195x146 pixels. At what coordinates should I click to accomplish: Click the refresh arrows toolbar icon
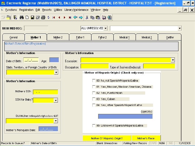click(x=48, y=18)
